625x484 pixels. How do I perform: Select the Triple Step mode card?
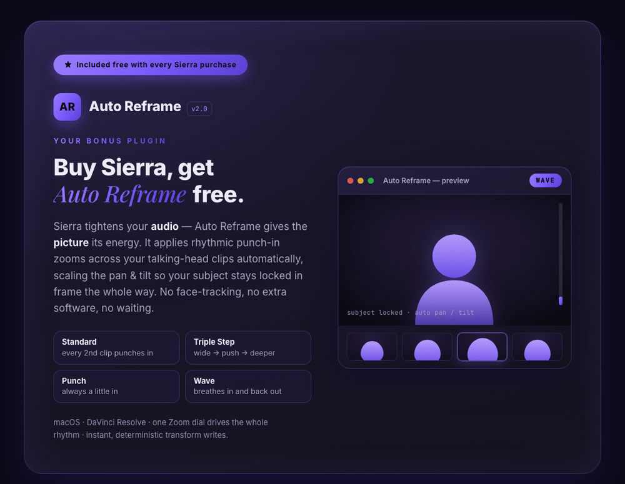(x=248, y=347)
